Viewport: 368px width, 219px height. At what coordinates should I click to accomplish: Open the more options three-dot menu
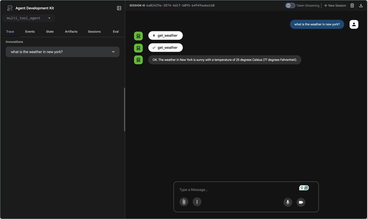coord(197,202)
